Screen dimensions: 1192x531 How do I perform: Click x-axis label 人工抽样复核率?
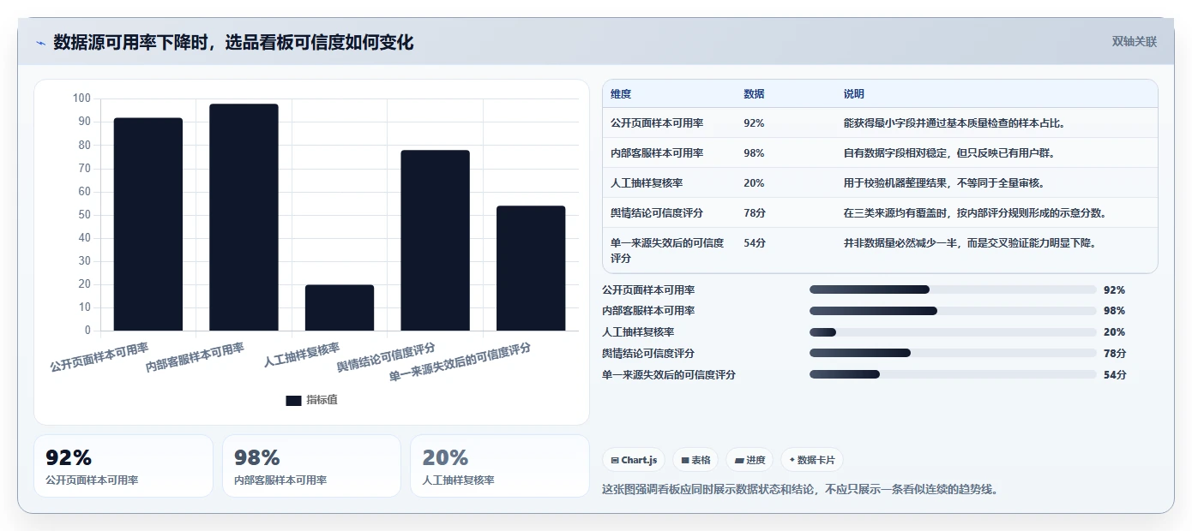pyautogui.click(x=302, y=355)
